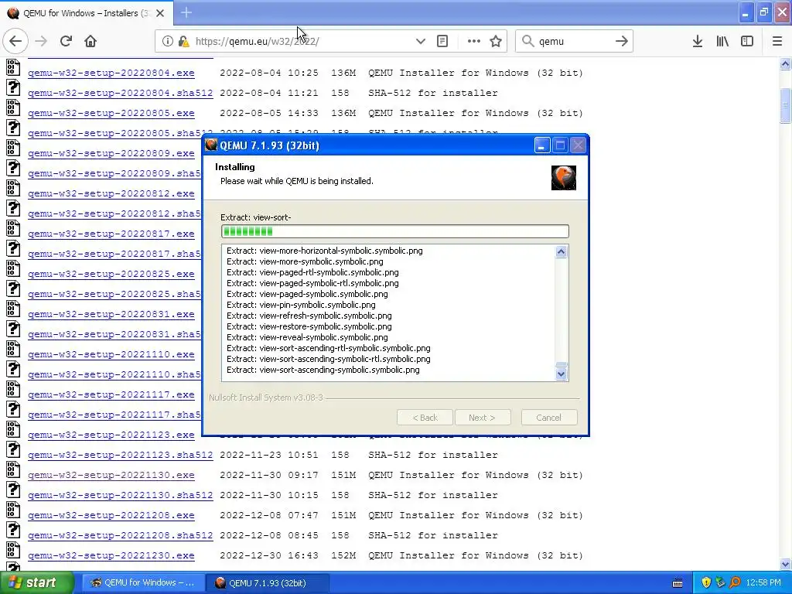792x594 pixels.
Task: Go back to the previous page
Action: pyautogui.click(x=15, y=41)
